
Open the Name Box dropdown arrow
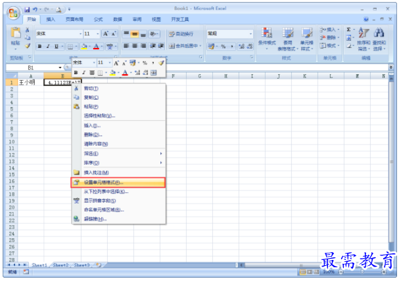(60, 68)
